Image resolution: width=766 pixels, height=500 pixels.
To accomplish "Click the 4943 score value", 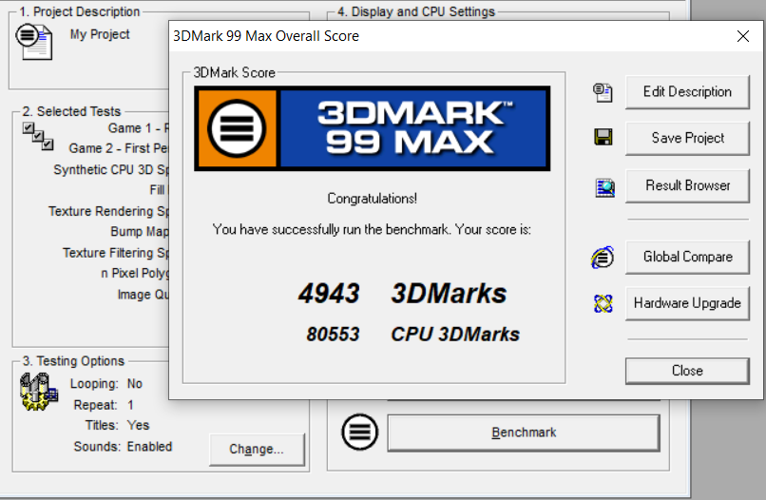I will pos(329,294).
